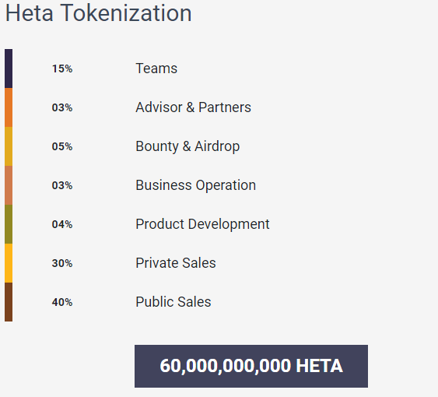Click the orange Advisor & Partners color segment

pyautogui.click(x=9, y=107)
